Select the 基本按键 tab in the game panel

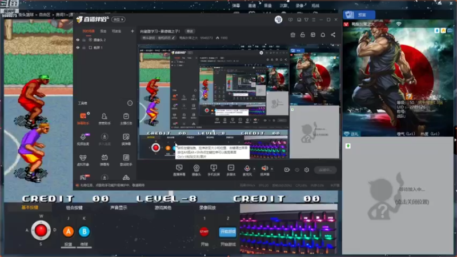point(30,207)
